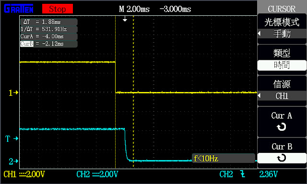Click the GRATTEN brand logo
307x184 pixels.
[x=19, y=9]
